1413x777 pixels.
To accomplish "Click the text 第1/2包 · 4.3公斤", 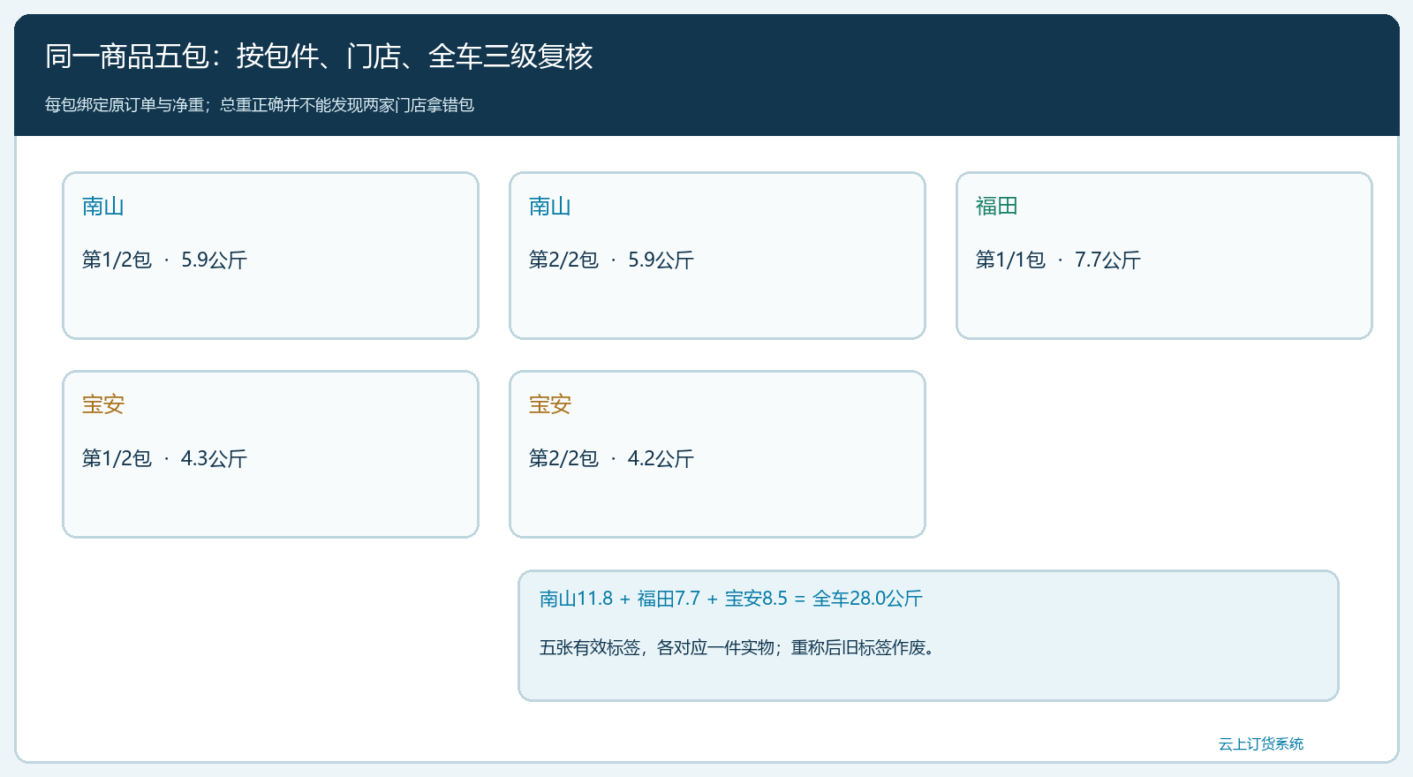I will pyautogui.click(x=164, y=458).
